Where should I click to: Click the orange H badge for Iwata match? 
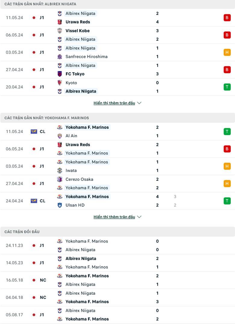point(227,166)
